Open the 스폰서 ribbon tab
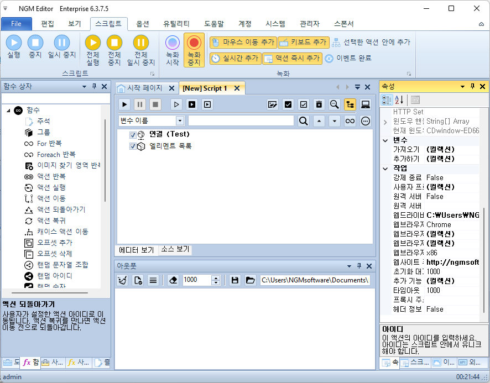 tap(344, 24)
